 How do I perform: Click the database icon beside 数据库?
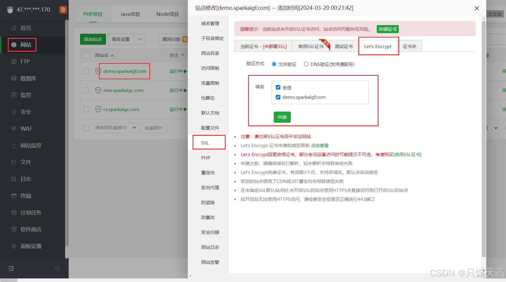14,78
